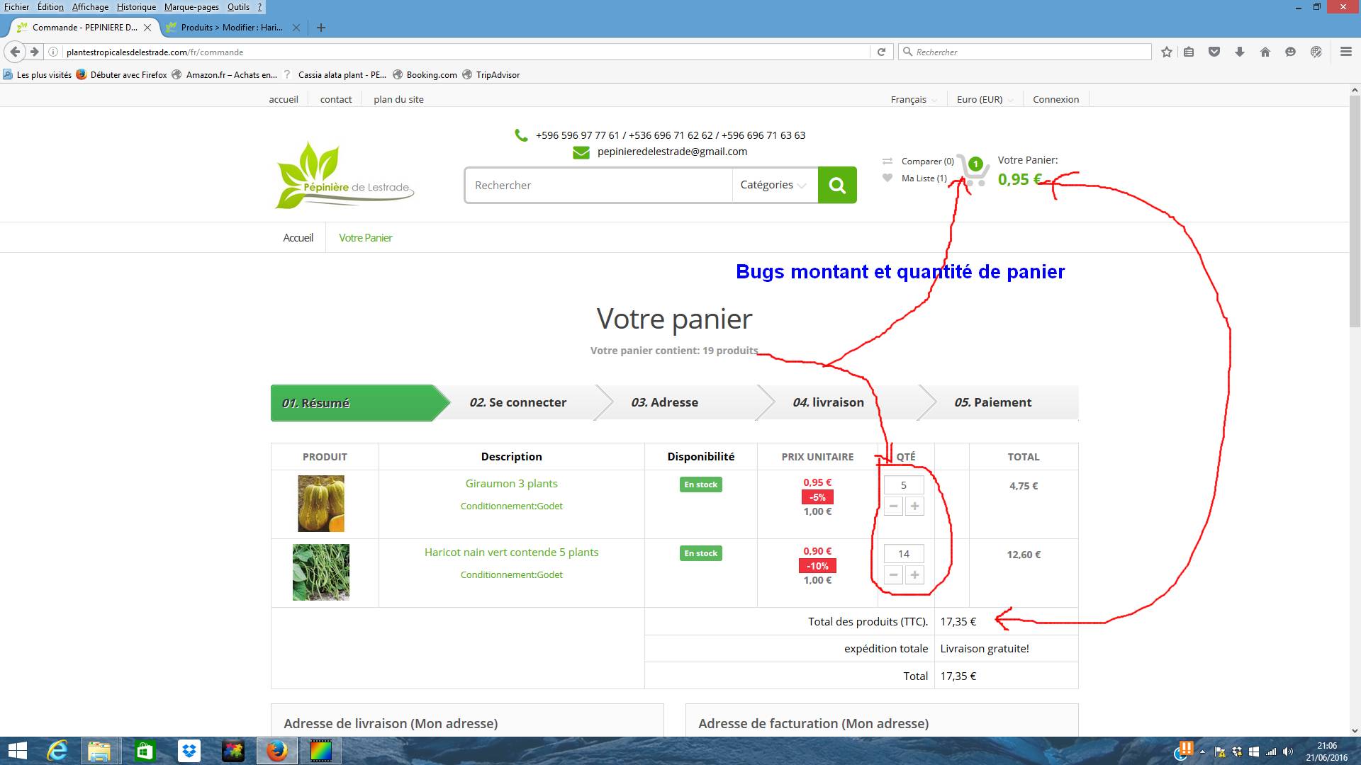Open the Pocket icon in Firefox toolbar

pyautogui.click(x=1214, y=52)
